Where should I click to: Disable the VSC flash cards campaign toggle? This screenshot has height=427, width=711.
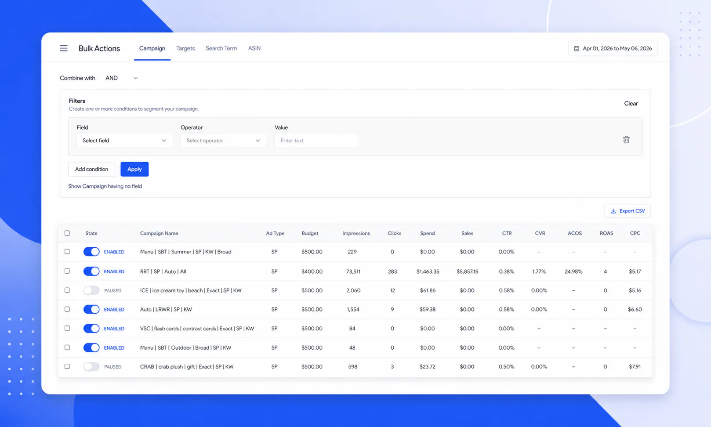click(x=91, y=329)
